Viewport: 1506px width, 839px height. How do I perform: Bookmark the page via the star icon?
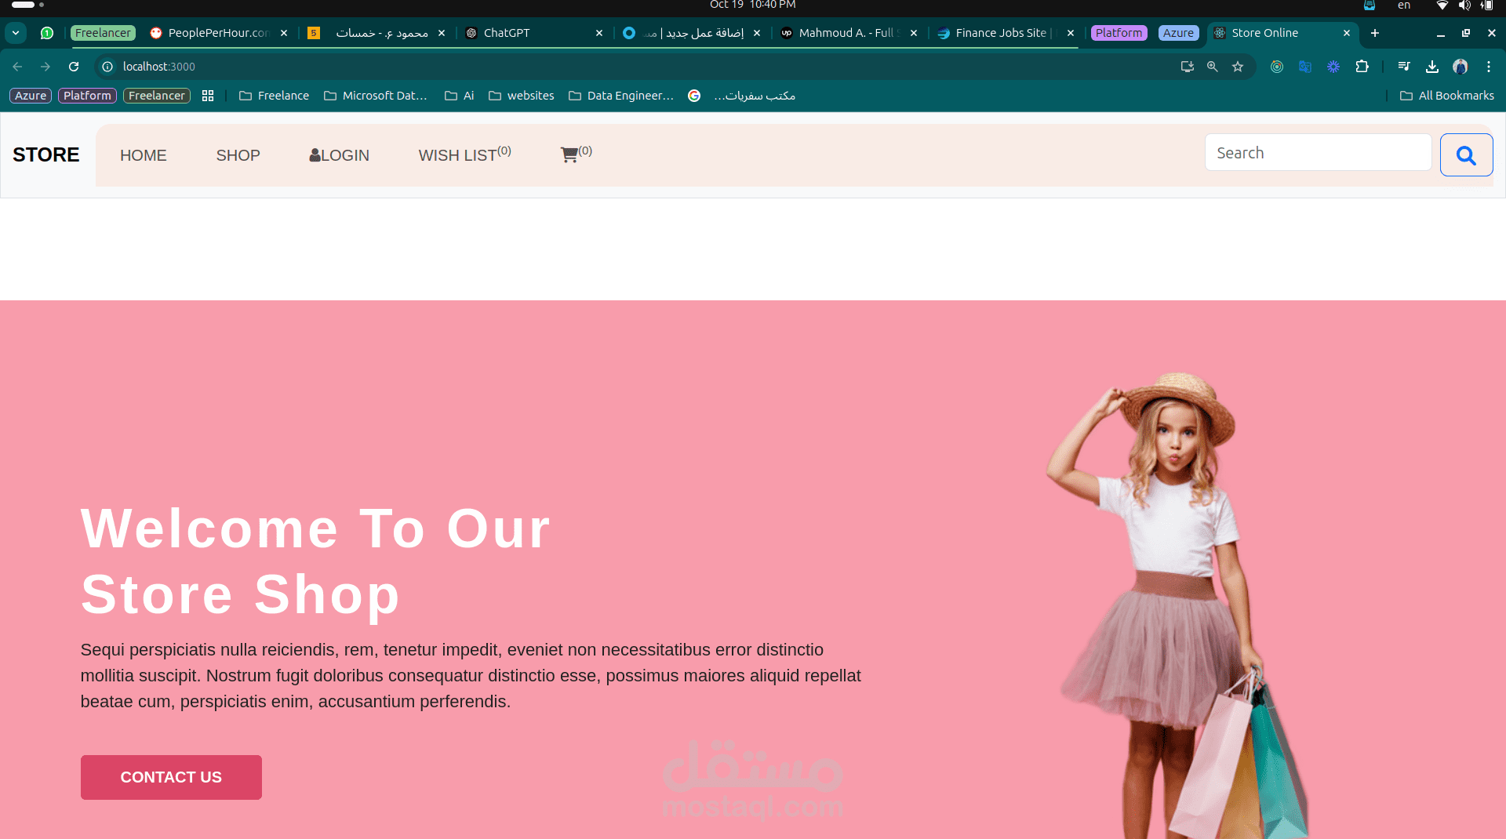tap(1238, 67)
